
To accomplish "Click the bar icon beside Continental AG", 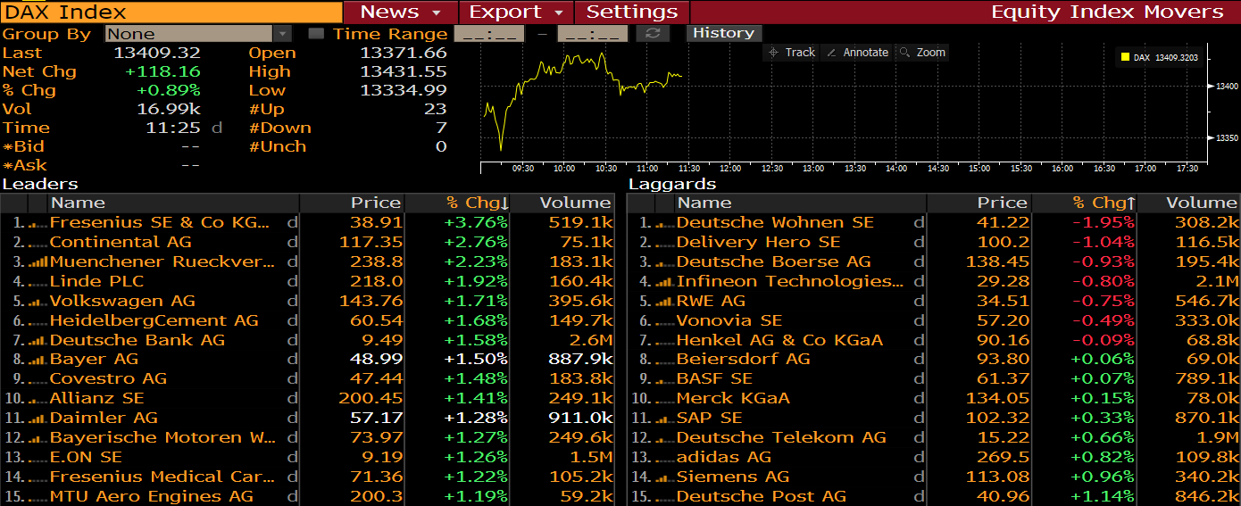I will tap(38, 243).
